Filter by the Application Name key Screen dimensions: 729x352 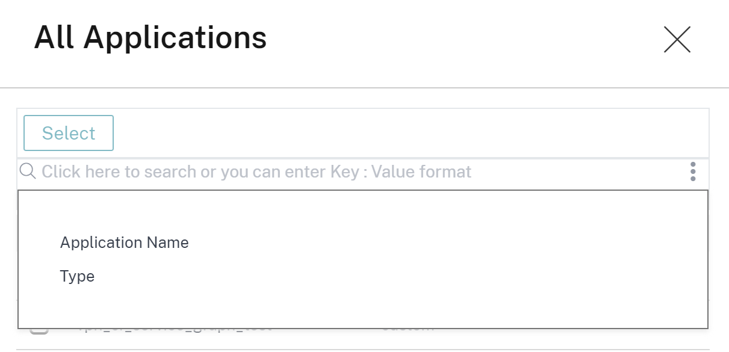coord(125,242)
